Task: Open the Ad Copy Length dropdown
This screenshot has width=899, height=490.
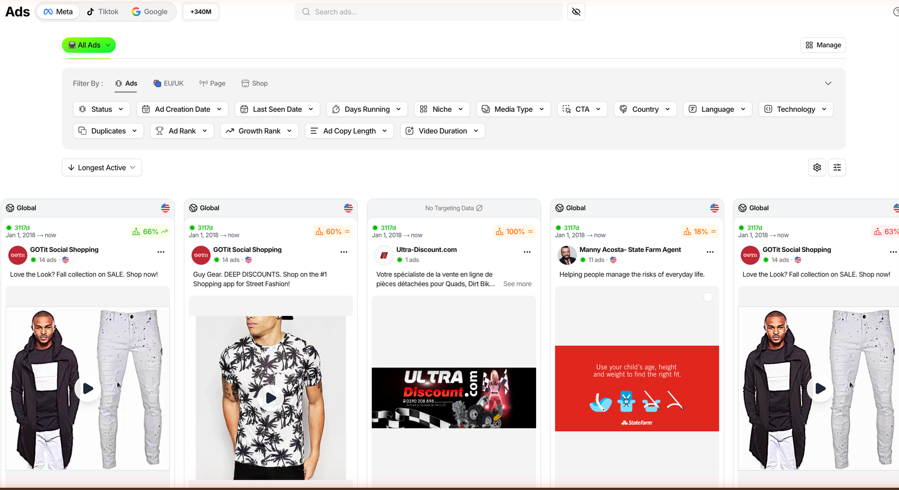Action: (x=349, y=131)
